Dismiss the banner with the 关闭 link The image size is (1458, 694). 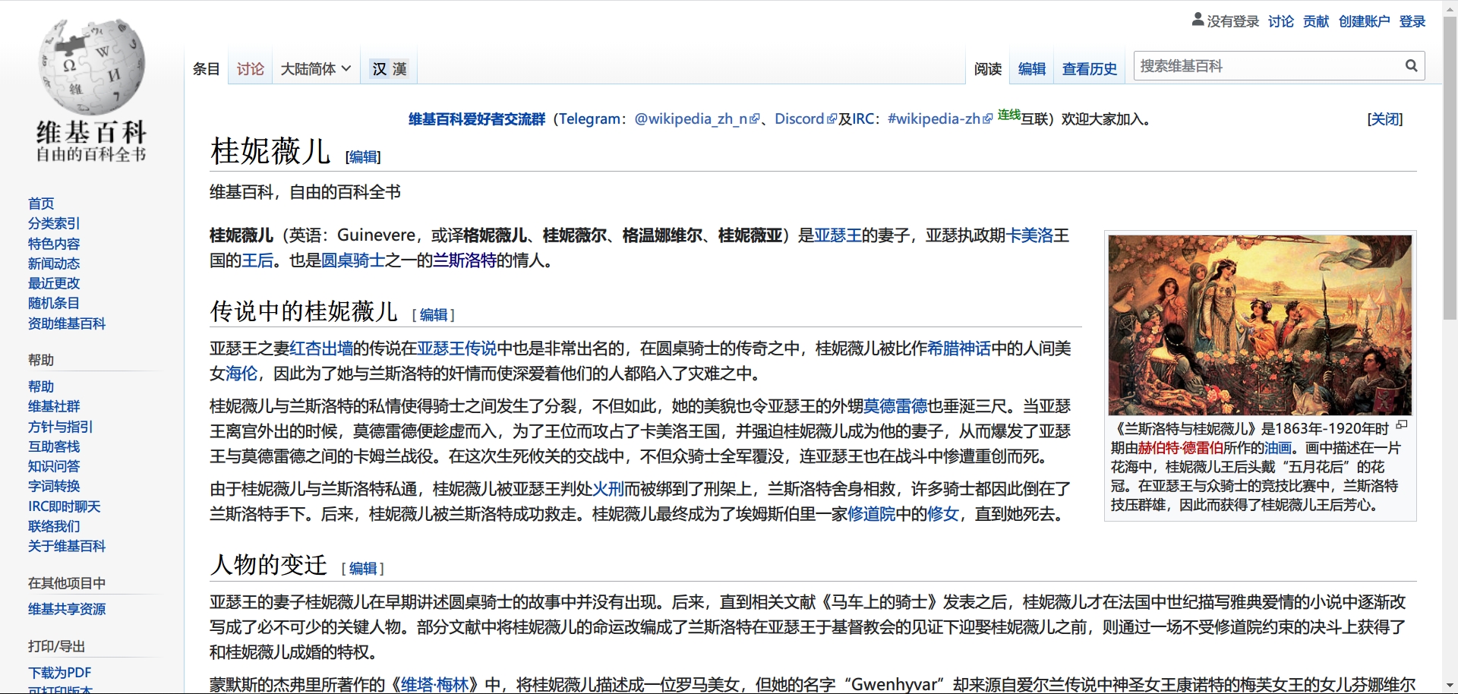tap(1384, 119)
